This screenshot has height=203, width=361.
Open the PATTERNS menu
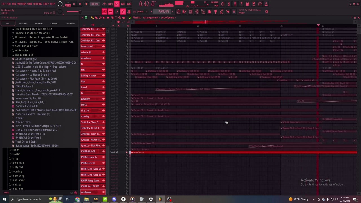21,4
